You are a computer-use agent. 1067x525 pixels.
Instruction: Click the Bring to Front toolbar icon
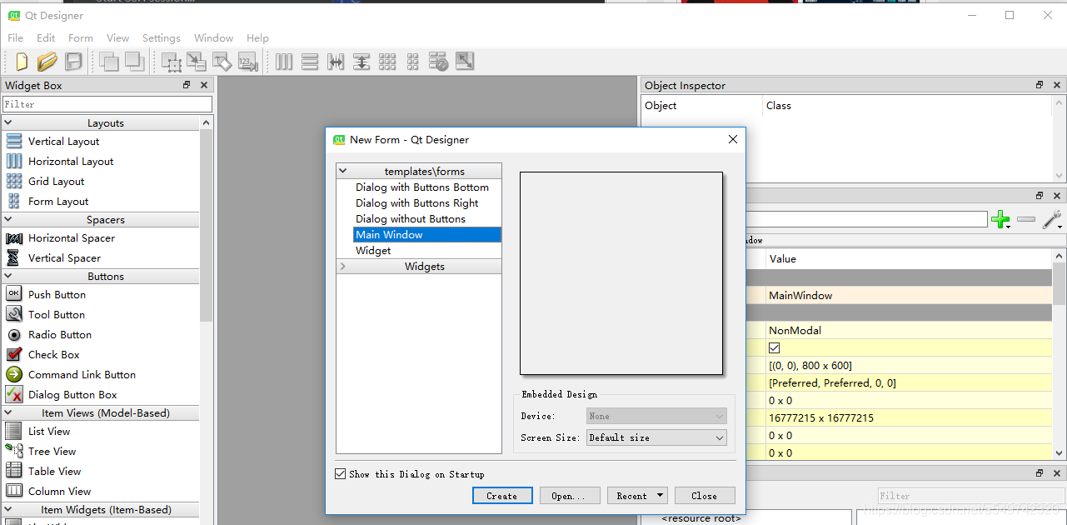134,61
